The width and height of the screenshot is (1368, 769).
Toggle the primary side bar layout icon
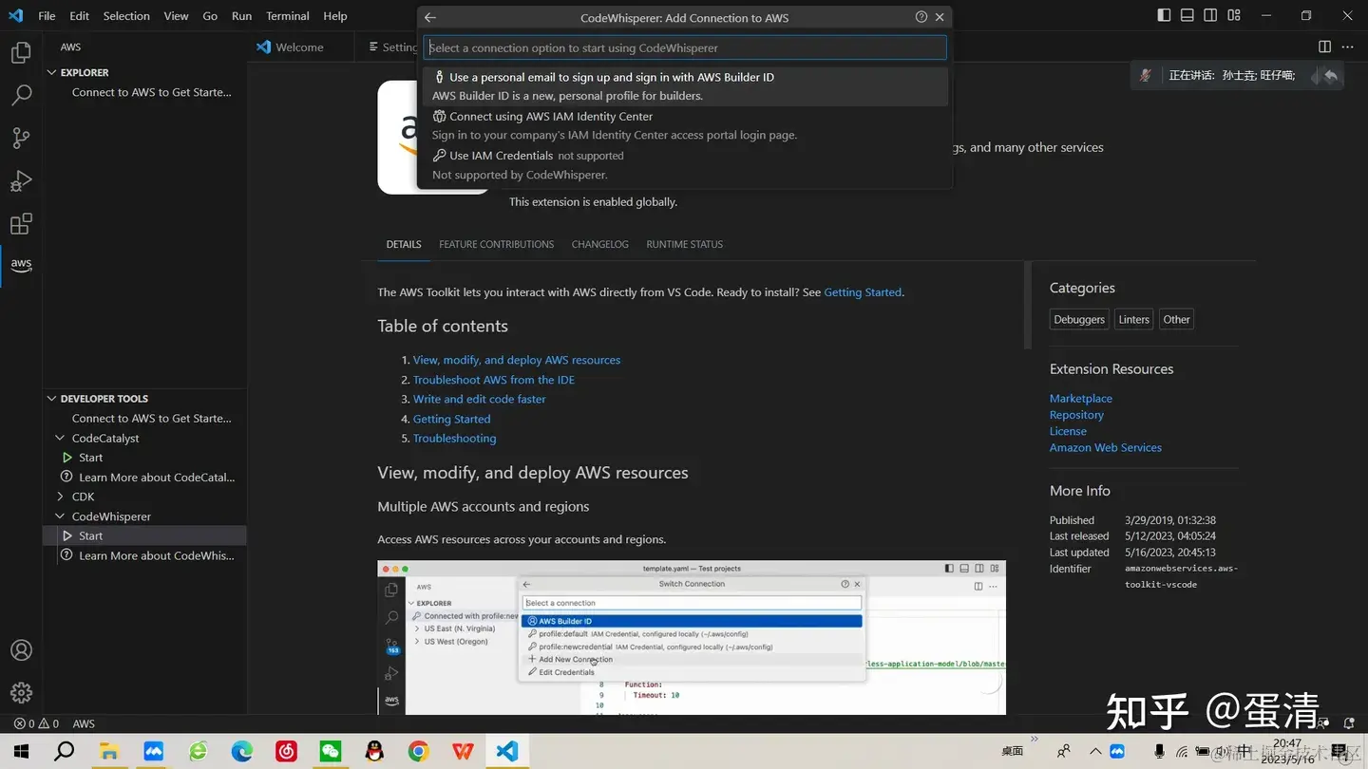pos(1165,15)
